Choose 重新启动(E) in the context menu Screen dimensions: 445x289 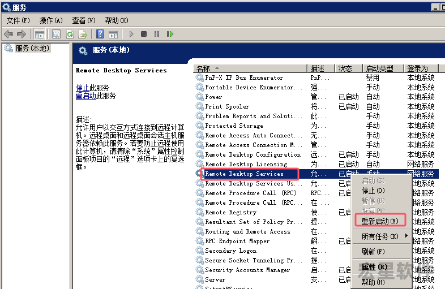[380, 221]
